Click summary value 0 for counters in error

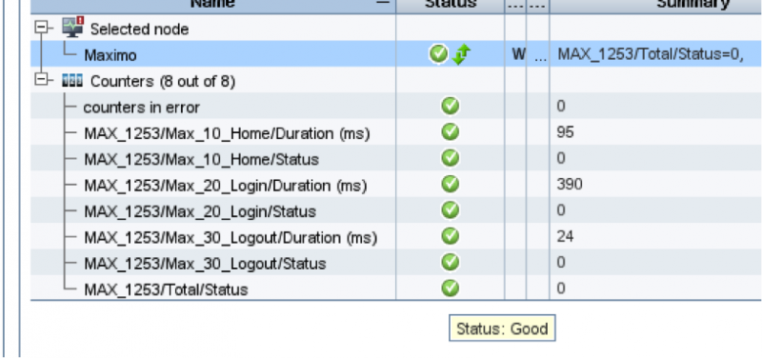pos(561,106)
